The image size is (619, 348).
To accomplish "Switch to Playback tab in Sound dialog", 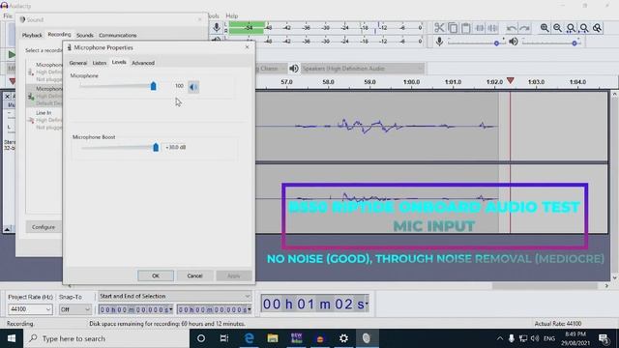I will tap(32, 35).
